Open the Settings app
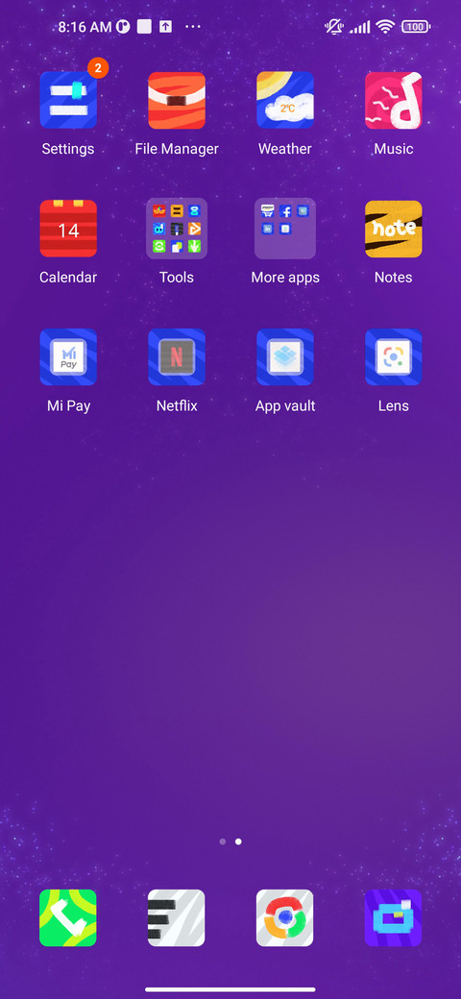The image size is (461, 999). [68, 100]
